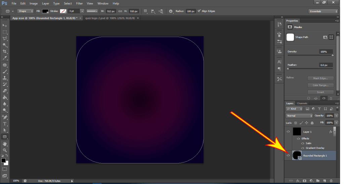This screenshot has height=184, width=344.
Task: Select the Eraser tool
Action: click(x=5, y=91)
